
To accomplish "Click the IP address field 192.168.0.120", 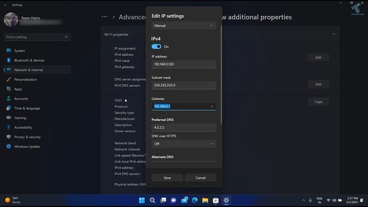I will [x=184, y=64].
